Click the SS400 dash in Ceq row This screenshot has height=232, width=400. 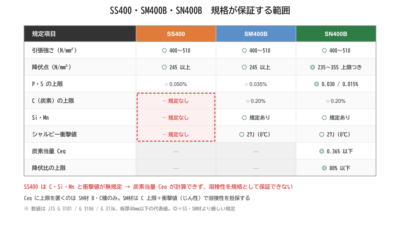point(176,152)
